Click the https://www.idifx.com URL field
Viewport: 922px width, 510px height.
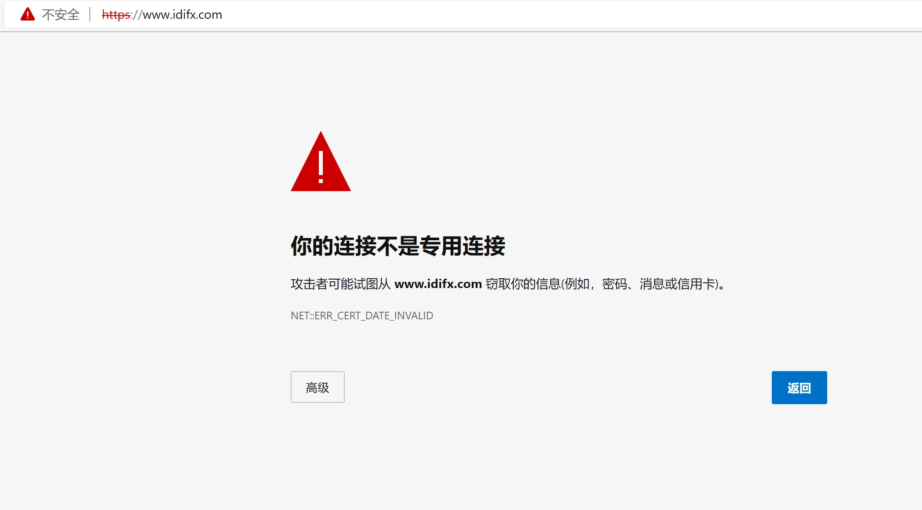click(162, 15)
